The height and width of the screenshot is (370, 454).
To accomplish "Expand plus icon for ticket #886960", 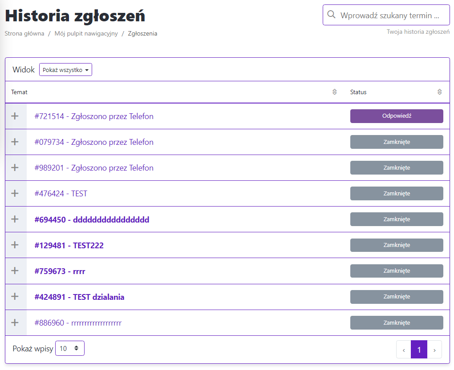I will [x=15, y=323].
